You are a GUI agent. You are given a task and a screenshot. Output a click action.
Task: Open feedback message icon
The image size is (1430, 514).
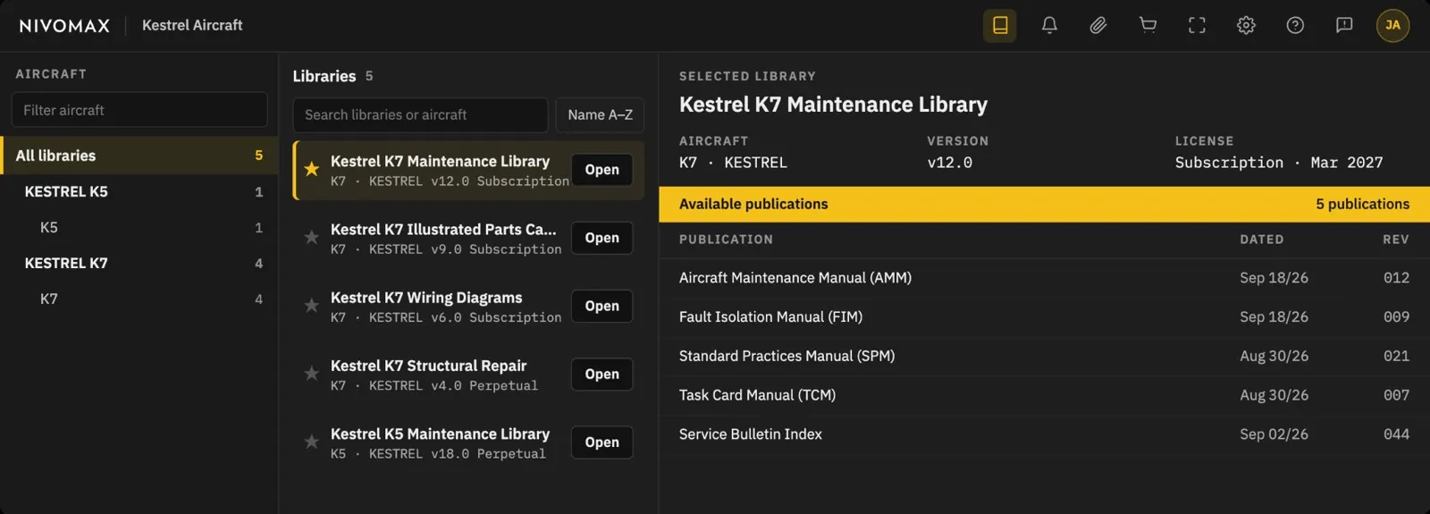tap(1344, 25)
